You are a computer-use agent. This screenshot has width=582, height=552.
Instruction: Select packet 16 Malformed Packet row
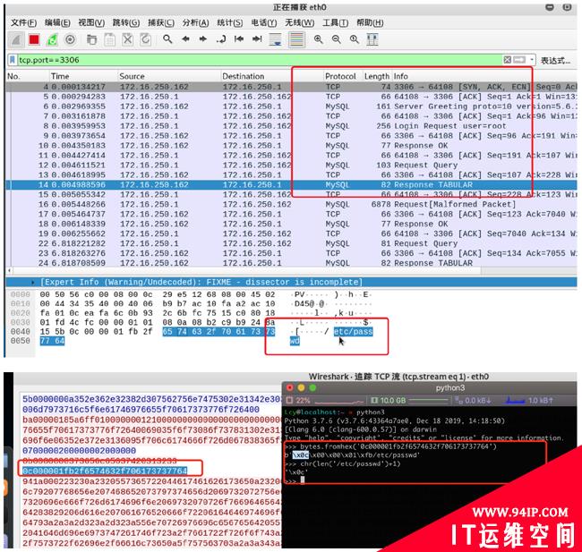(x=291, y=204)
